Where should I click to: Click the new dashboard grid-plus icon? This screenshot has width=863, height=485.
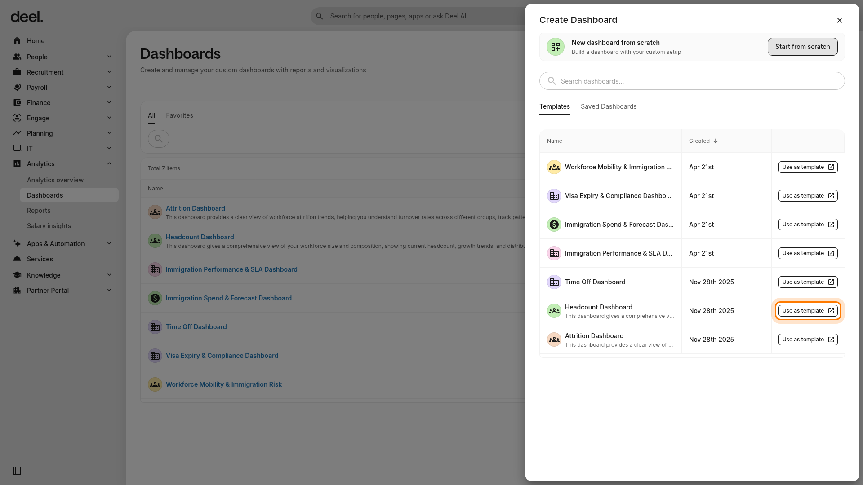coord(556,47)
